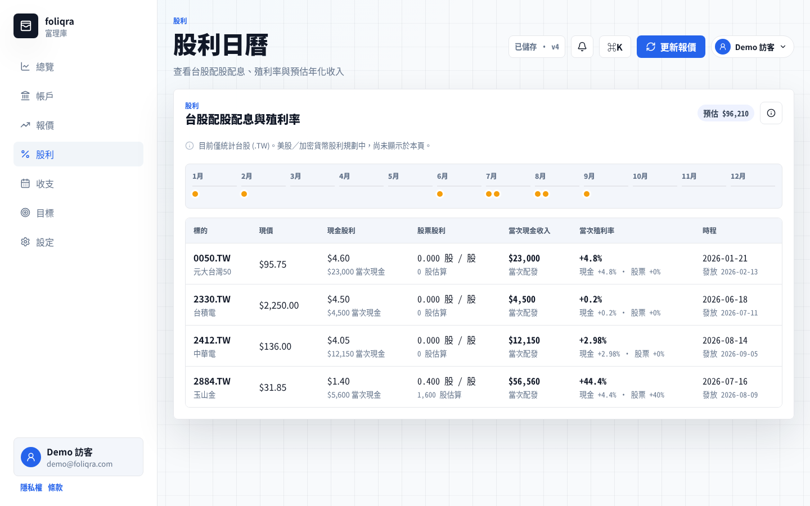Click the second August dividend dot
Screen dimensions: 810x506
(546, 194)
